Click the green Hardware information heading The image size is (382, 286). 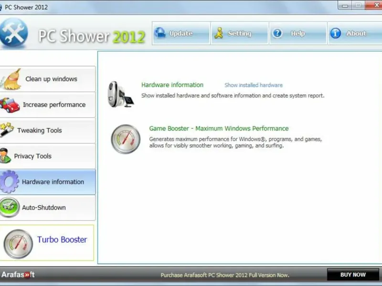pos(172,85)
